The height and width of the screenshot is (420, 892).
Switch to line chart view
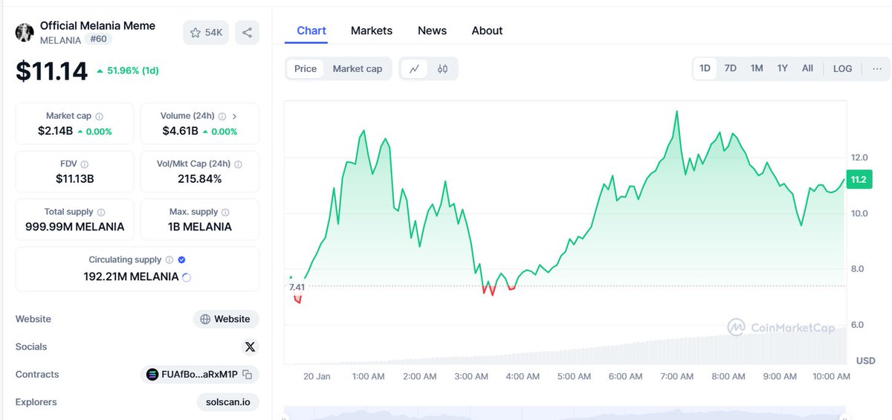click(415, 68)
